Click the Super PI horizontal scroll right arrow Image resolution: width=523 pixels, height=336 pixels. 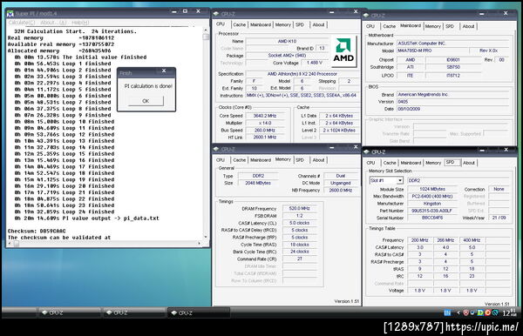tap(200, 244)
